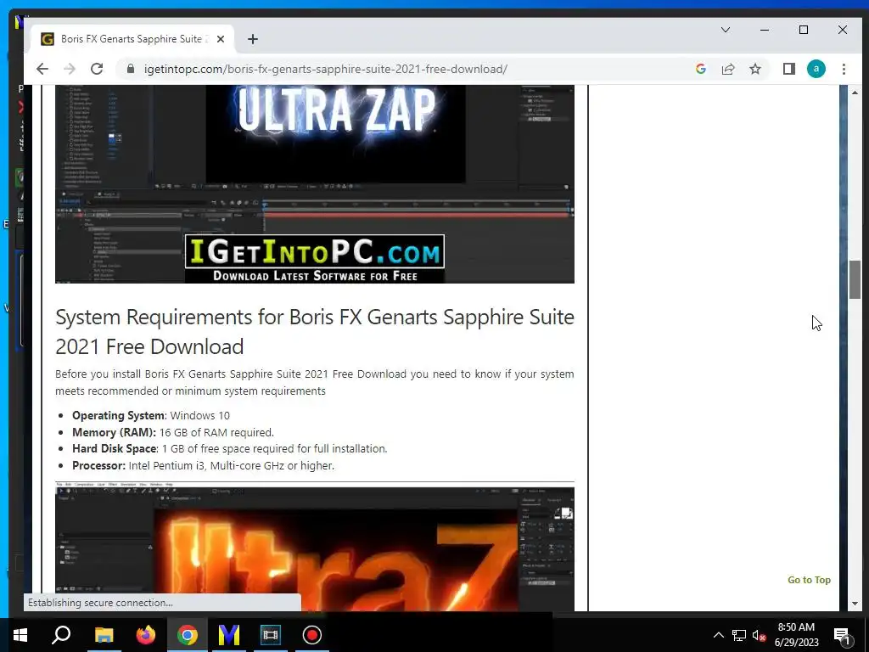Close the Boris FX Genarts tab
Image resolution: width=869 pixels, height=652 pixels.
(221, 39)
